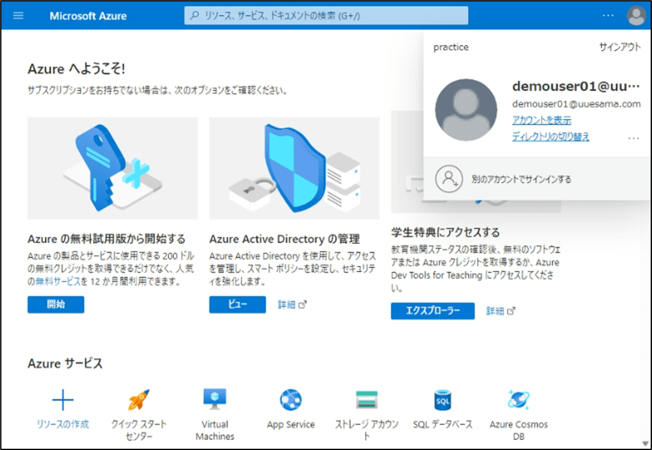652x450 pixels.
Task: Click the 学生特典にアクセスする heading
Action: 445,232
